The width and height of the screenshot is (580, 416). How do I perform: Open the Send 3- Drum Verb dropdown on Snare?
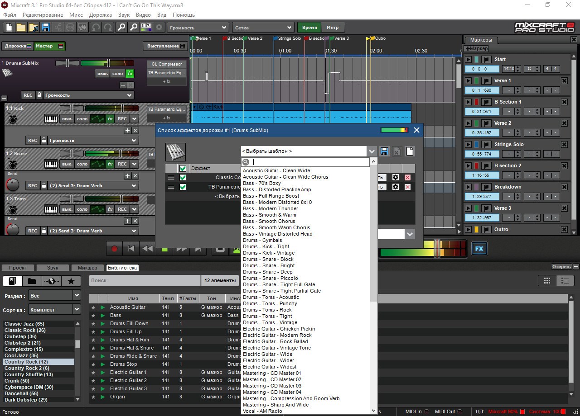[x=92, y=185]
